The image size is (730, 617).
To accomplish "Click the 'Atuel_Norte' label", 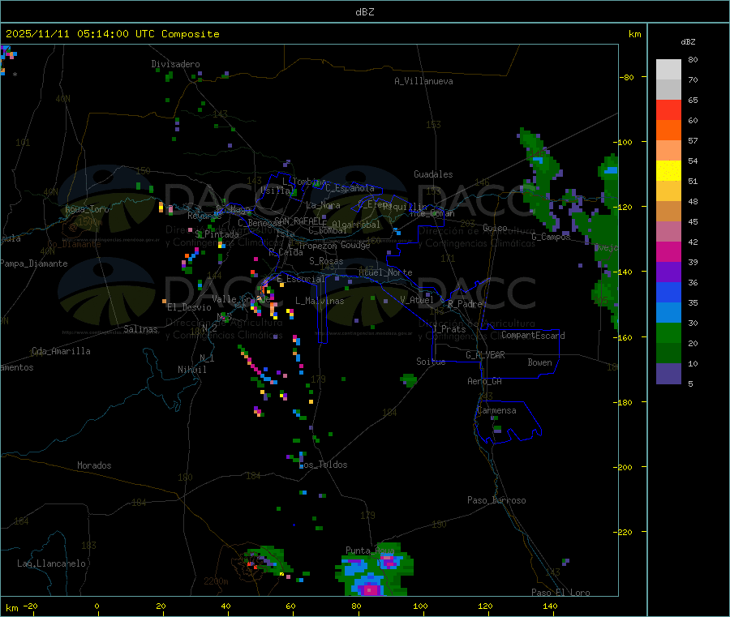I will (385, 272).
